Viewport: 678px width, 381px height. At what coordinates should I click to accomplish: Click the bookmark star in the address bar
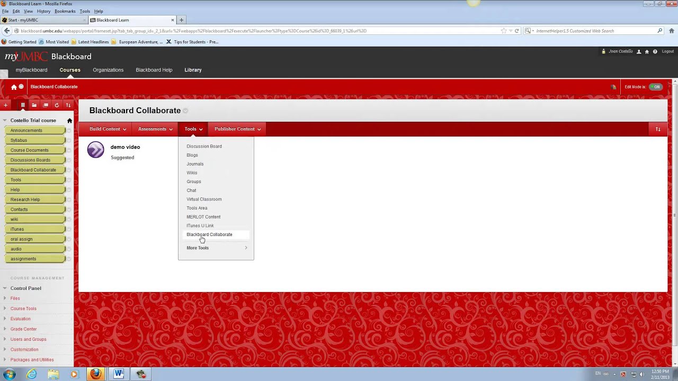click(x=504, y=31)
